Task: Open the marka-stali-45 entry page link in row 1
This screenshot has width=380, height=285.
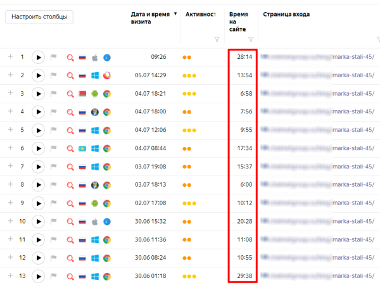Action: coord(317,57)
